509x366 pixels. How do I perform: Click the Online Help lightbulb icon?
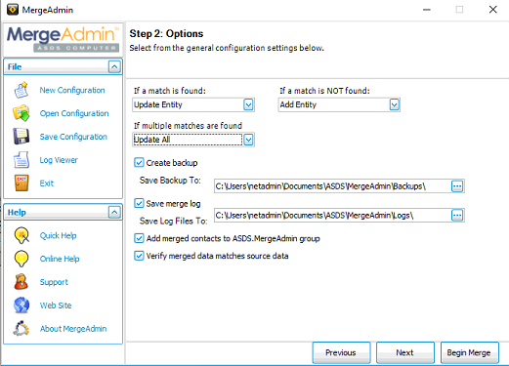[21, 259]
